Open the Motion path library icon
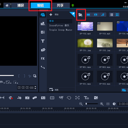The width and height of the screenshot is (128, 128). (x=43, y=67)
